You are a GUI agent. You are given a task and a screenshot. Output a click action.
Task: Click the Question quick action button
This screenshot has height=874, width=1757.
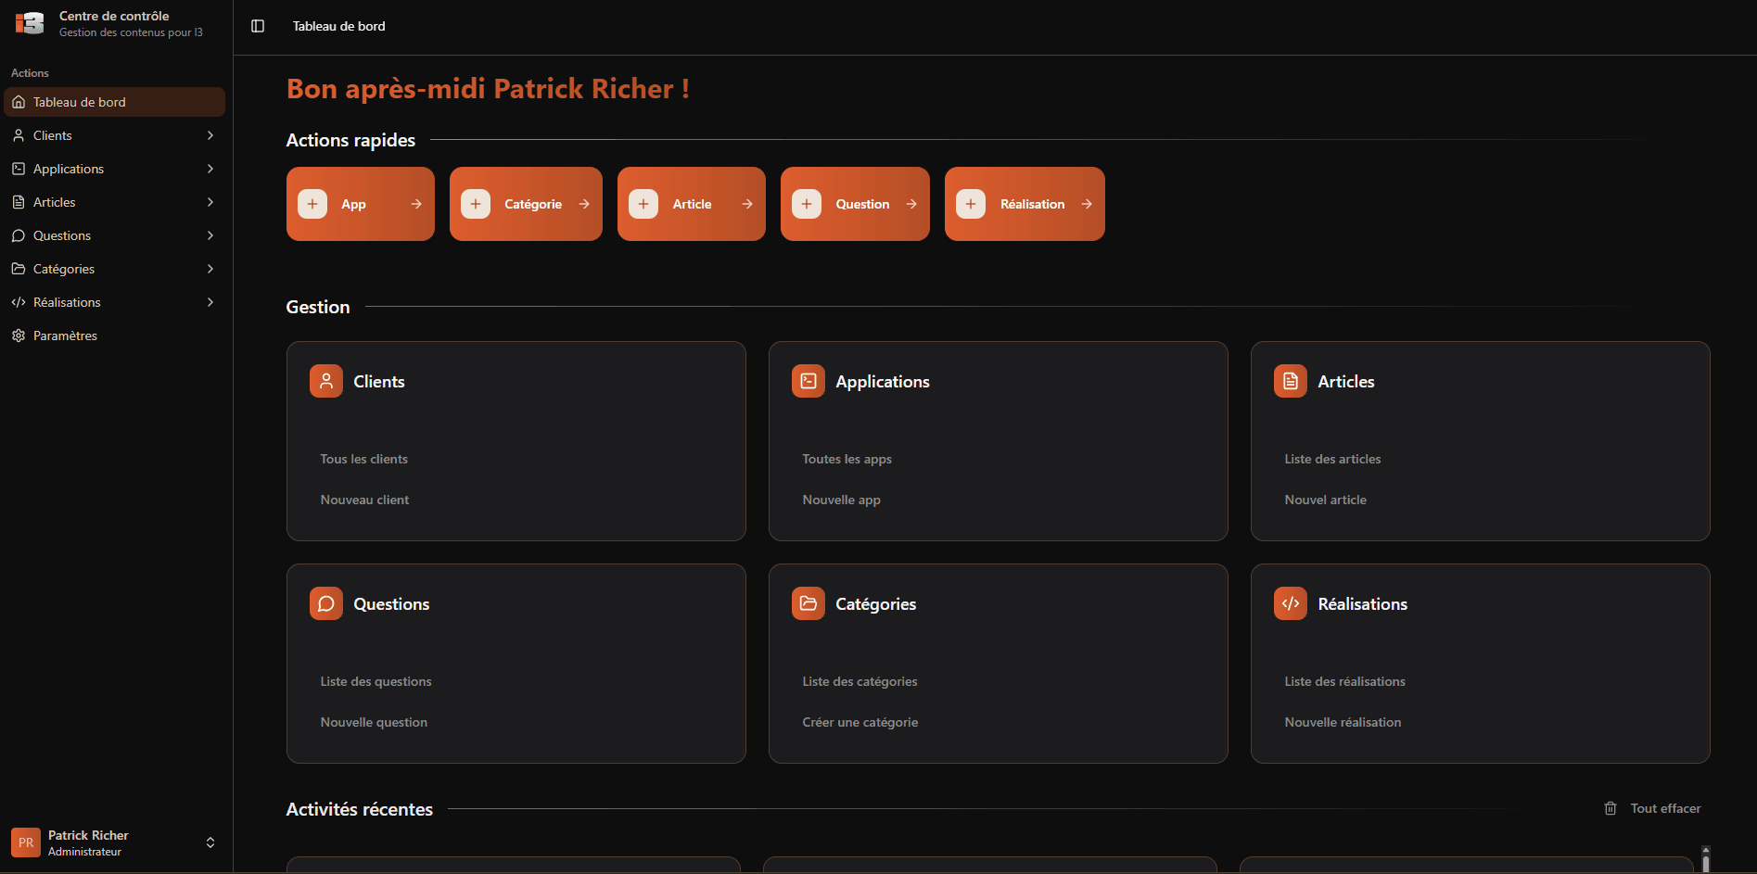tap(855, 204)
